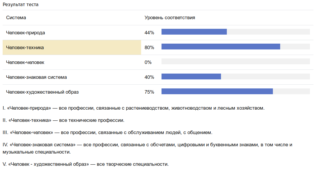Click the 75% progress bar
This screenshot has height=171, width=314.
236,91
